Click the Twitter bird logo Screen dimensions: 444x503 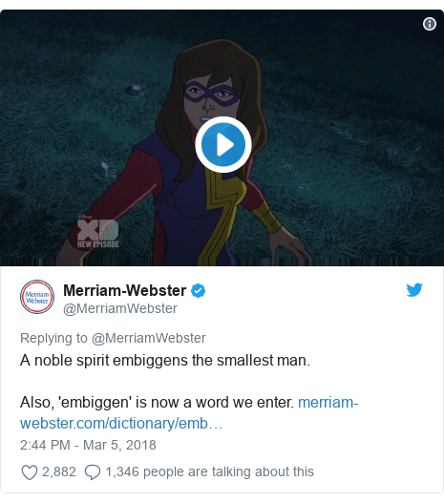414,289
